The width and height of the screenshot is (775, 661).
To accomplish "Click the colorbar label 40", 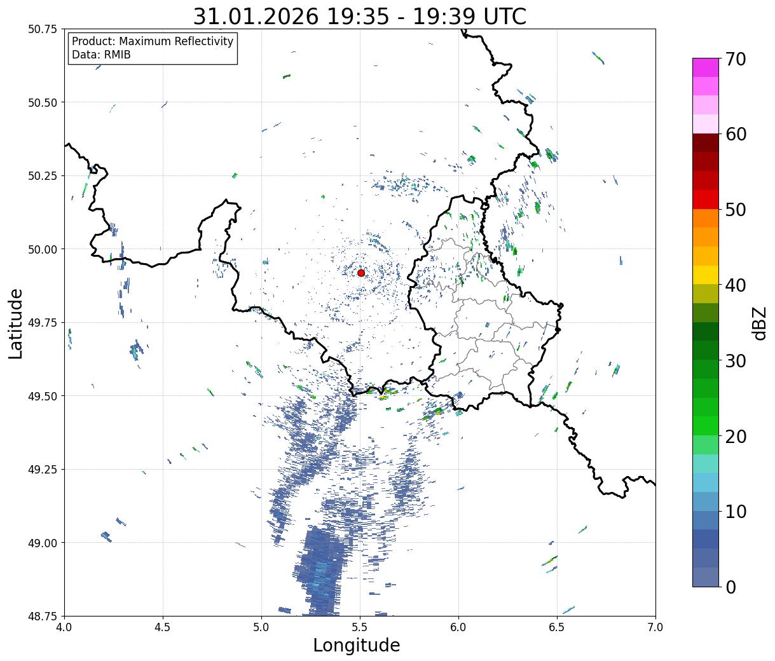I will coord(736,285).
